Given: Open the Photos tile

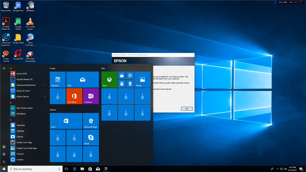Looking at the screenshot, I should pyautogui.click(x=143, y=79).
